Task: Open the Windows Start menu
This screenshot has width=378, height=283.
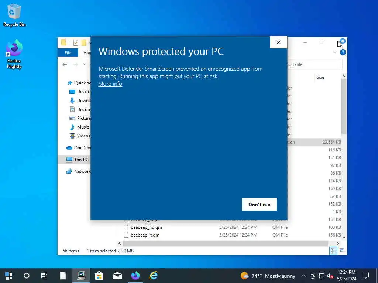Action: click(x=9, y=276)
